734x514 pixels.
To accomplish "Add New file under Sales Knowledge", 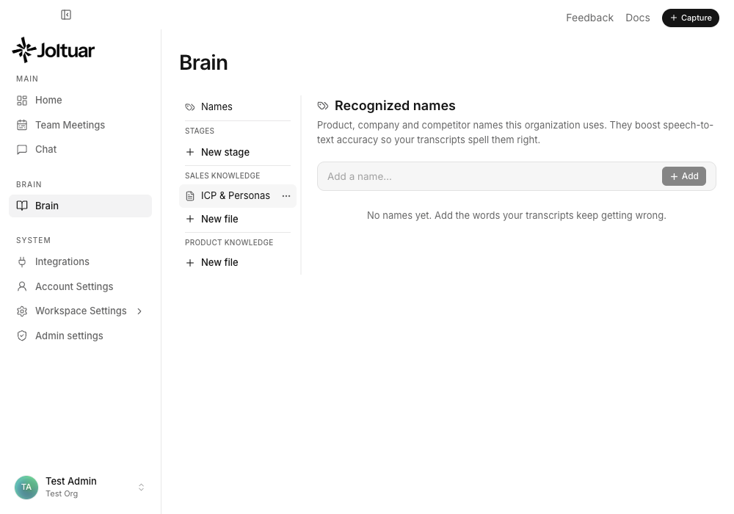I will point(237,219).
